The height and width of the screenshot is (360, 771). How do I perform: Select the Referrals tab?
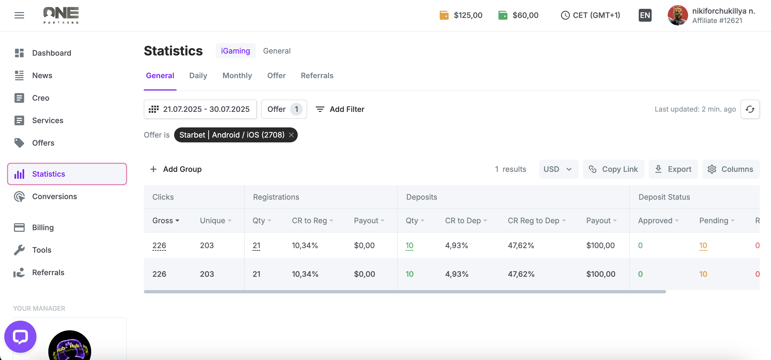click(317, 75)
